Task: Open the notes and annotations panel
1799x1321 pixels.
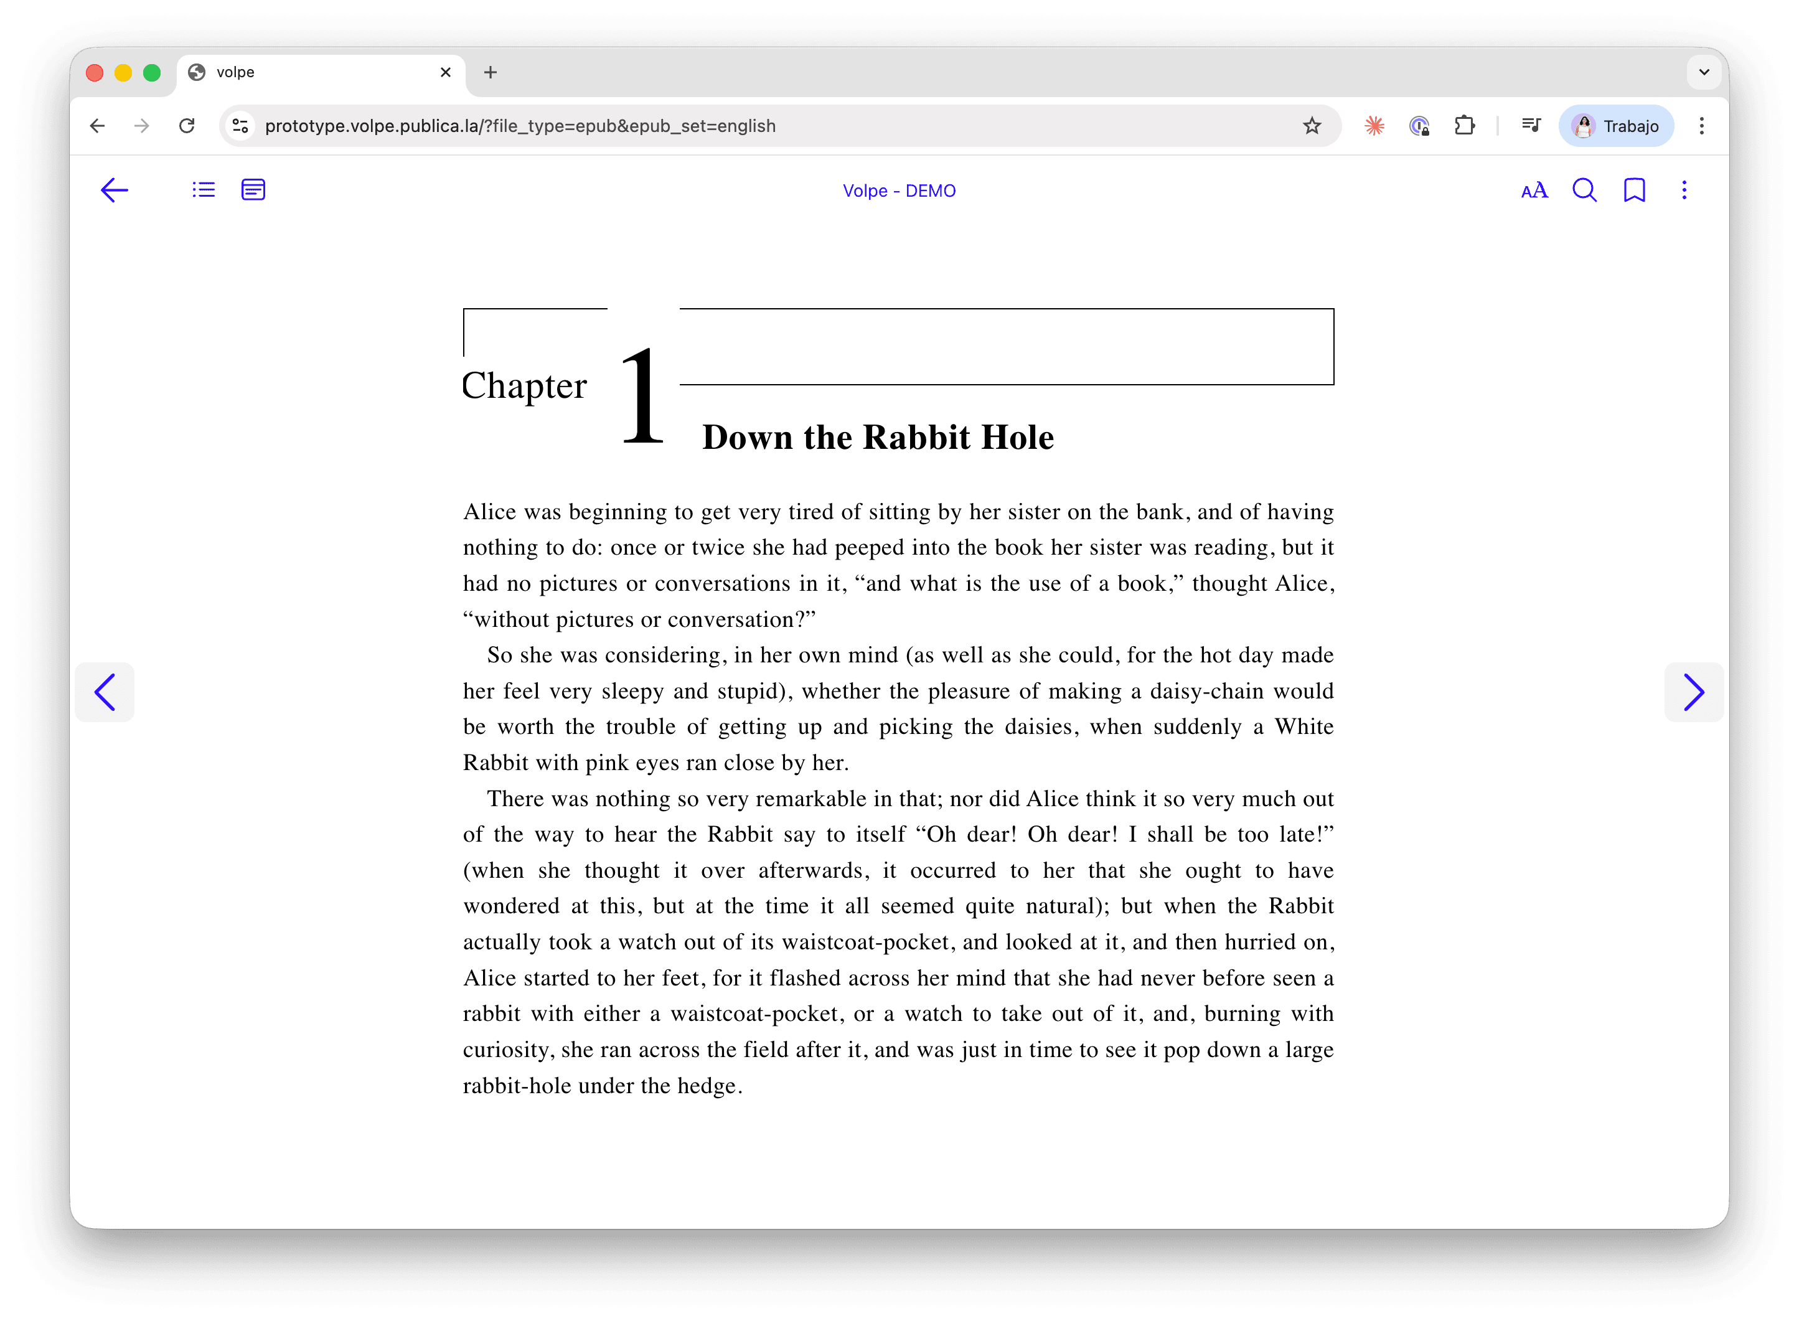Action: click(x=253, y=190)
